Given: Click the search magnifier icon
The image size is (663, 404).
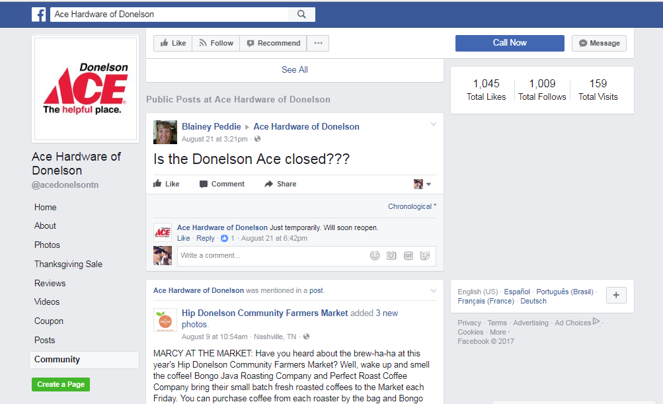Looking at the screenshot, I should coord(301,14).
